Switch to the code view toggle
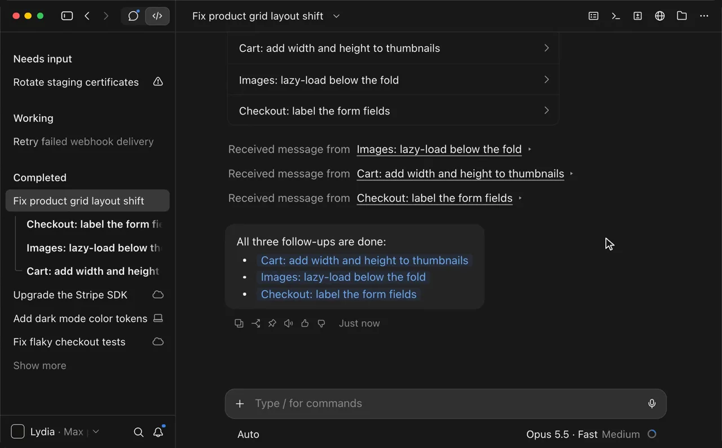Image resolution: width=722 pixels, height=448 pixels. pos(157,16)
